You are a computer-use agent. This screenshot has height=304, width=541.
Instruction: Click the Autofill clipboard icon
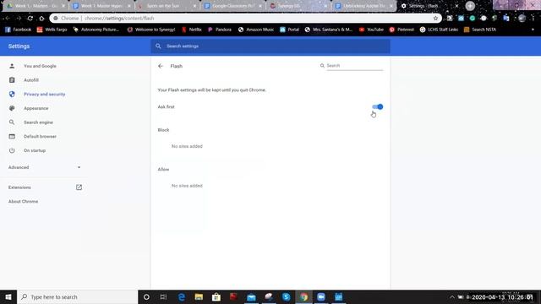[12, 80]
